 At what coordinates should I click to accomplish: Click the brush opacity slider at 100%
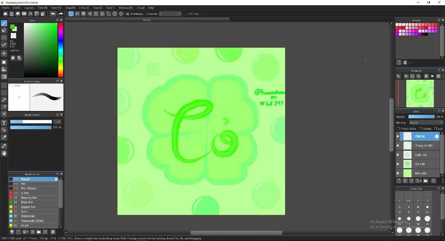[31, 127]
